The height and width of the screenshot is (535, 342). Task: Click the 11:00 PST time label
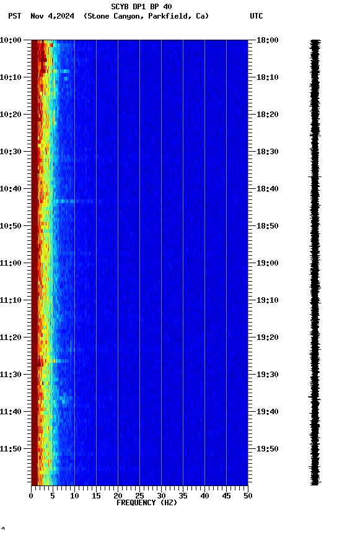pyautogui.click(x=11, y=263)
